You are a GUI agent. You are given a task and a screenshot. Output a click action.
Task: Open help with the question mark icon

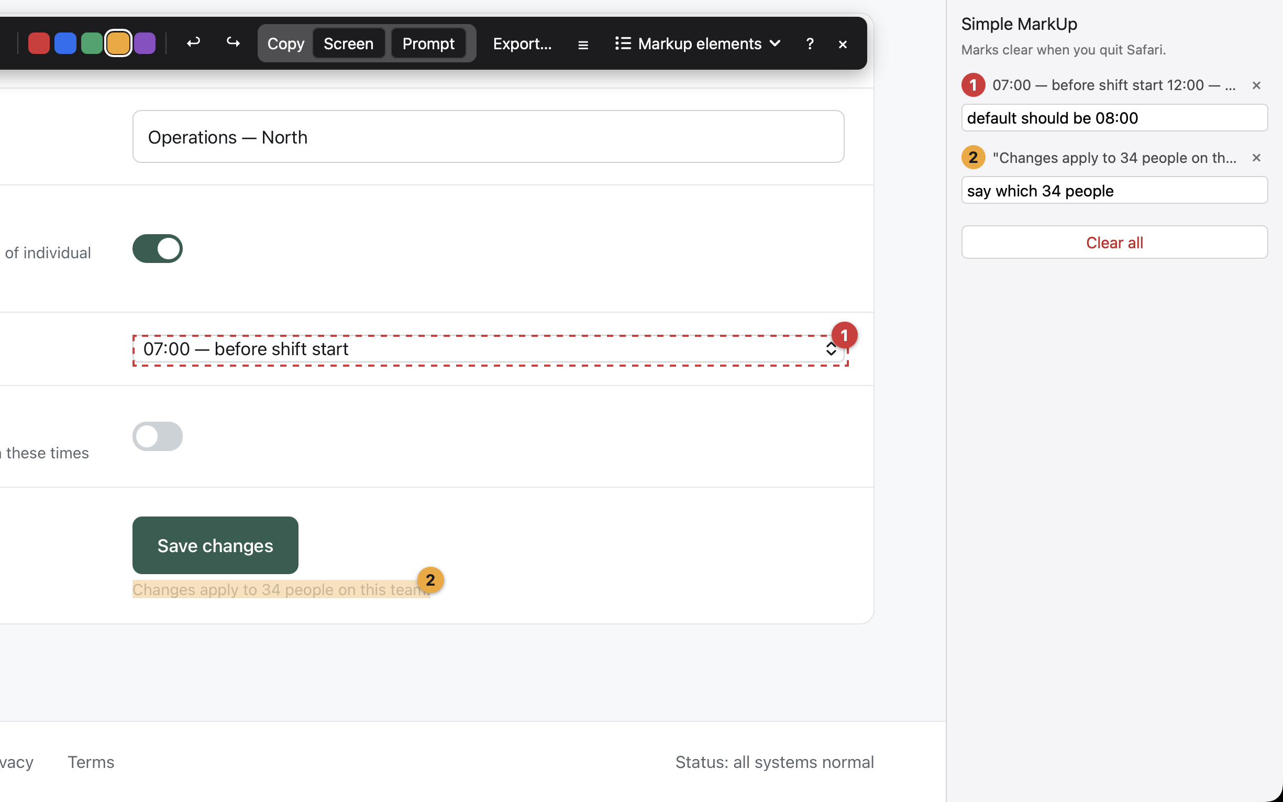click(x=810, y=44)
